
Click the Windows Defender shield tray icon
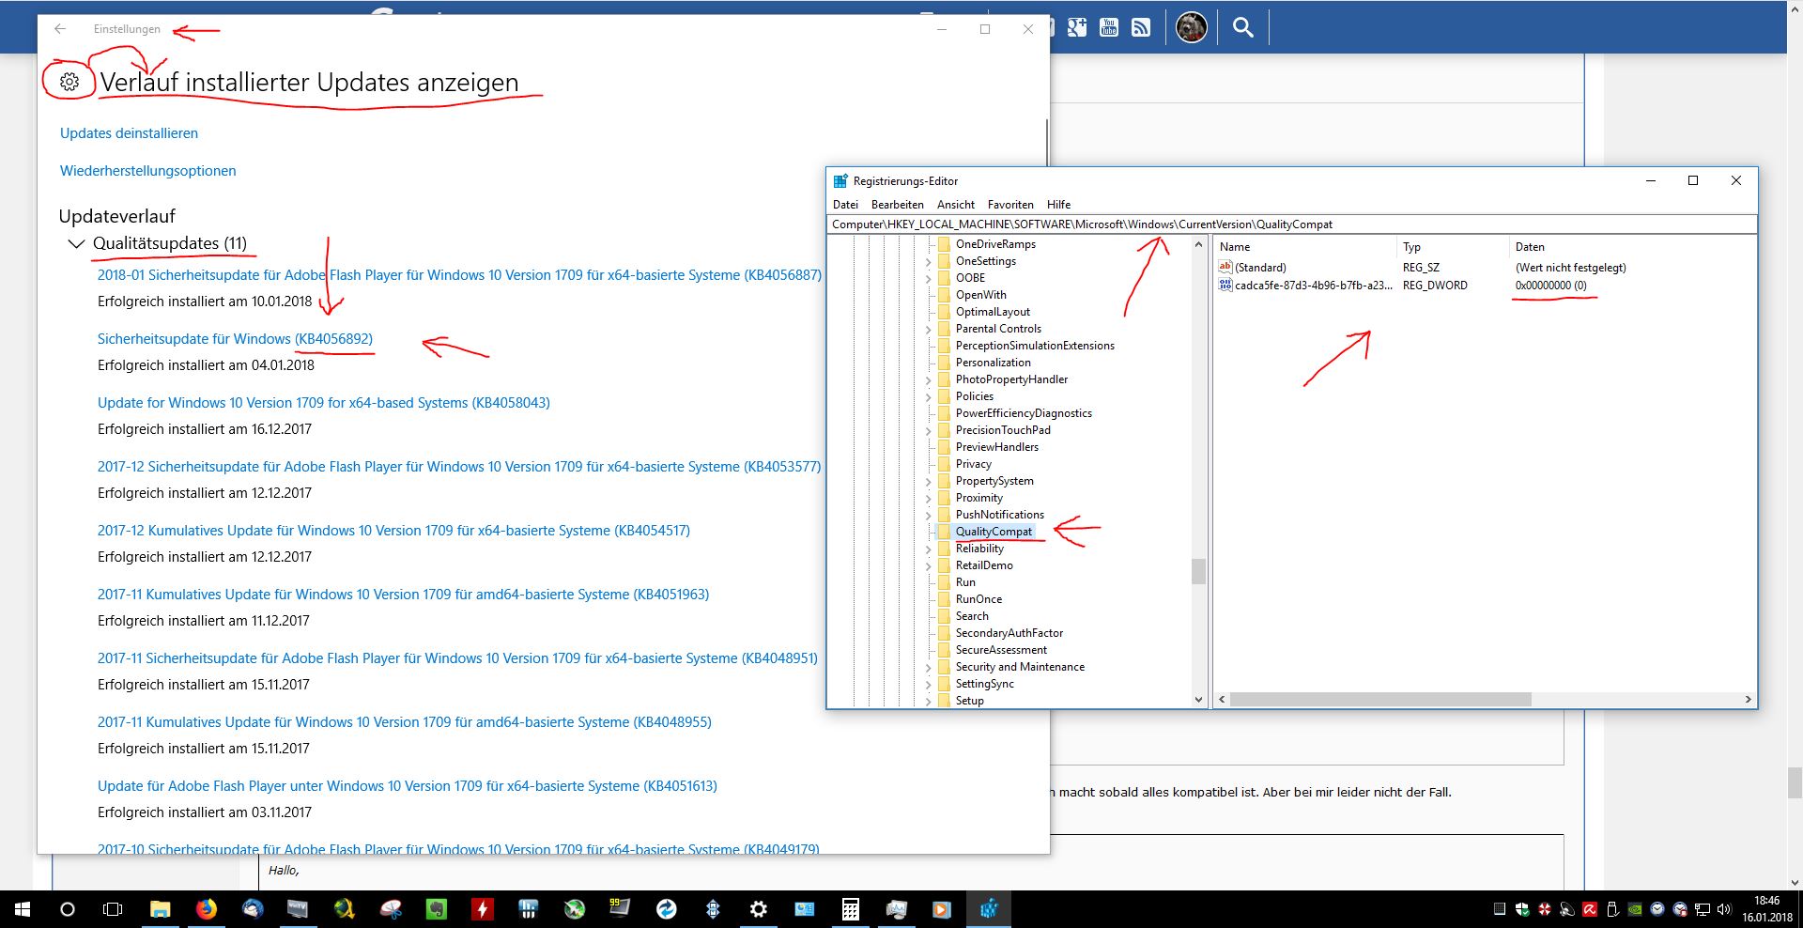[x=1521, y=909]
